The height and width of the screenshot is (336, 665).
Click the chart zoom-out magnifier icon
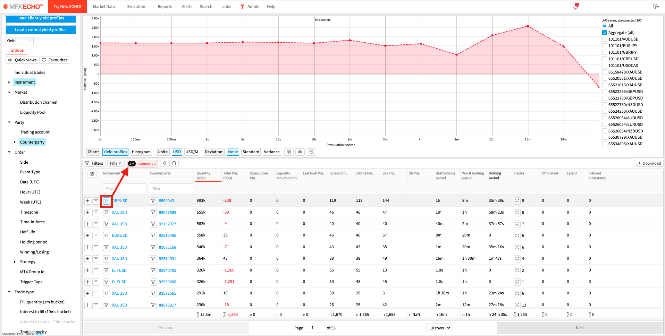point(311,152)
